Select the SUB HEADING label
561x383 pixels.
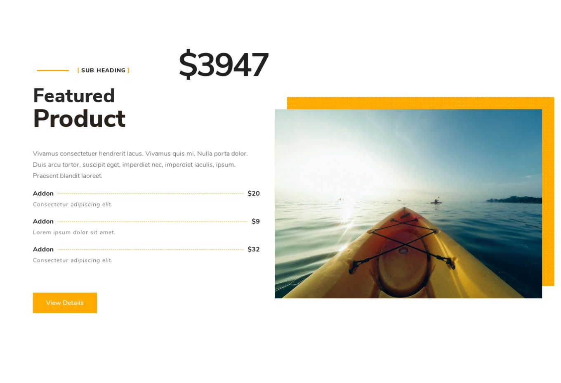tap(103, 70)
